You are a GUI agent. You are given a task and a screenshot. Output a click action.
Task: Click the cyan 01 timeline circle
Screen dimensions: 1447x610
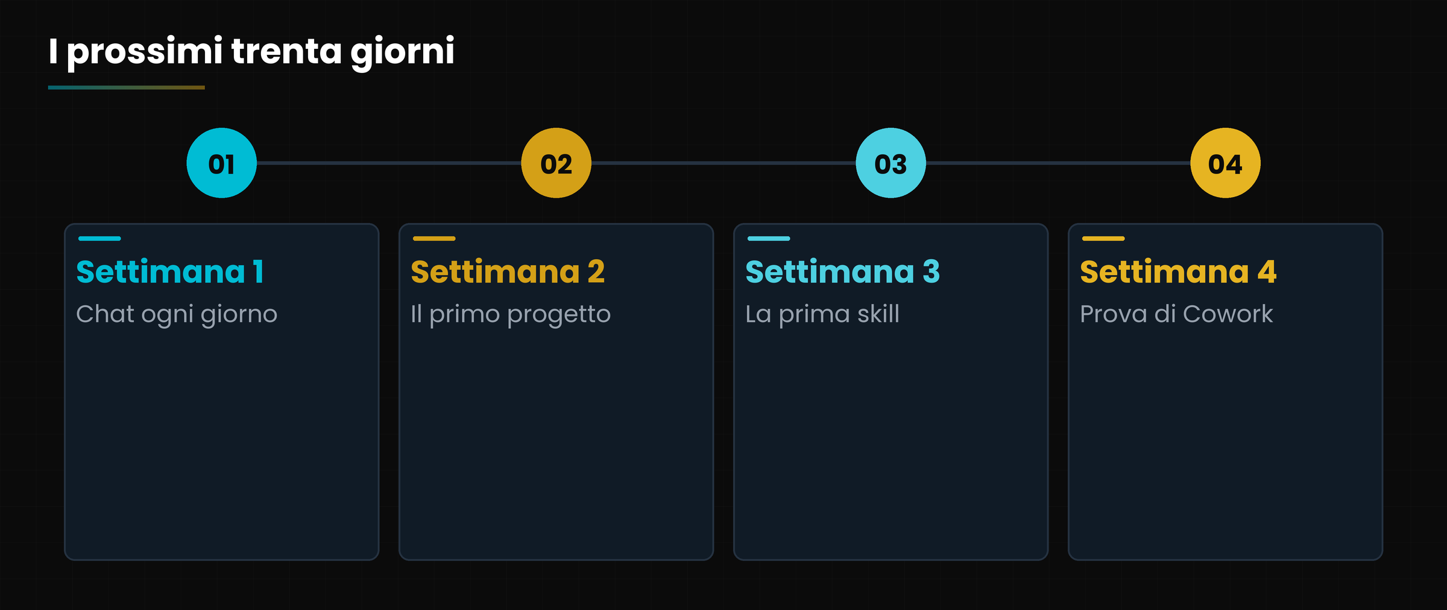click(x=222, y=163)
